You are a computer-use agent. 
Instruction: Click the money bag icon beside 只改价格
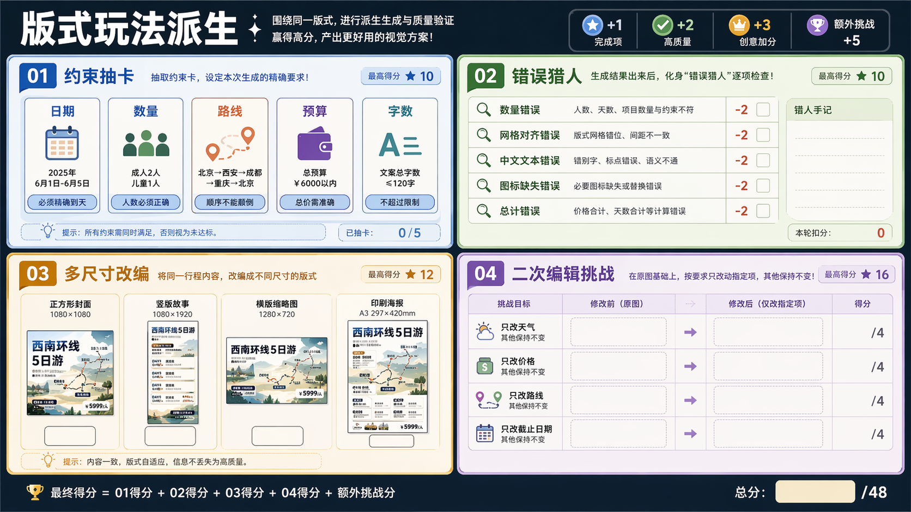[x=484, y=366]
